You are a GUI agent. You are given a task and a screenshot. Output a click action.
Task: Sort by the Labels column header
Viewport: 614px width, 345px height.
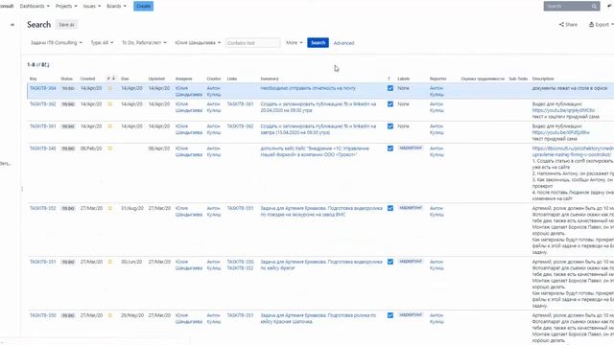pos(404,79)
